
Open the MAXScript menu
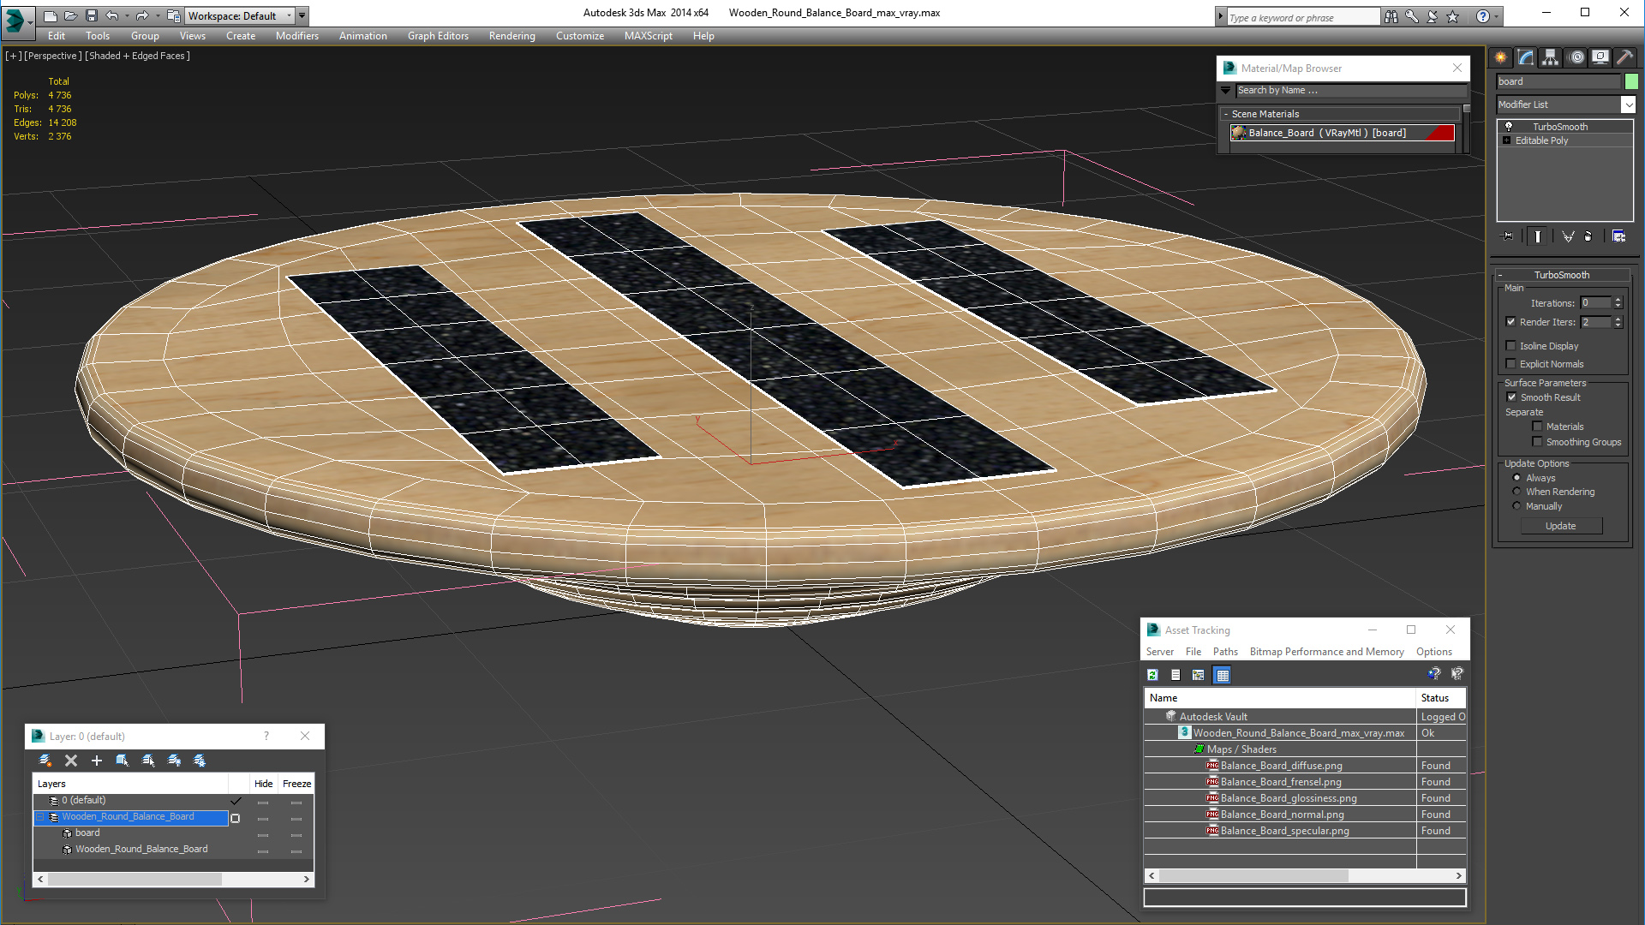pyautogui.click(x=648, y=36)
